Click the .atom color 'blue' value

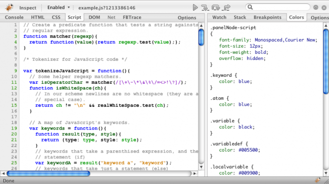pos(244,104)
